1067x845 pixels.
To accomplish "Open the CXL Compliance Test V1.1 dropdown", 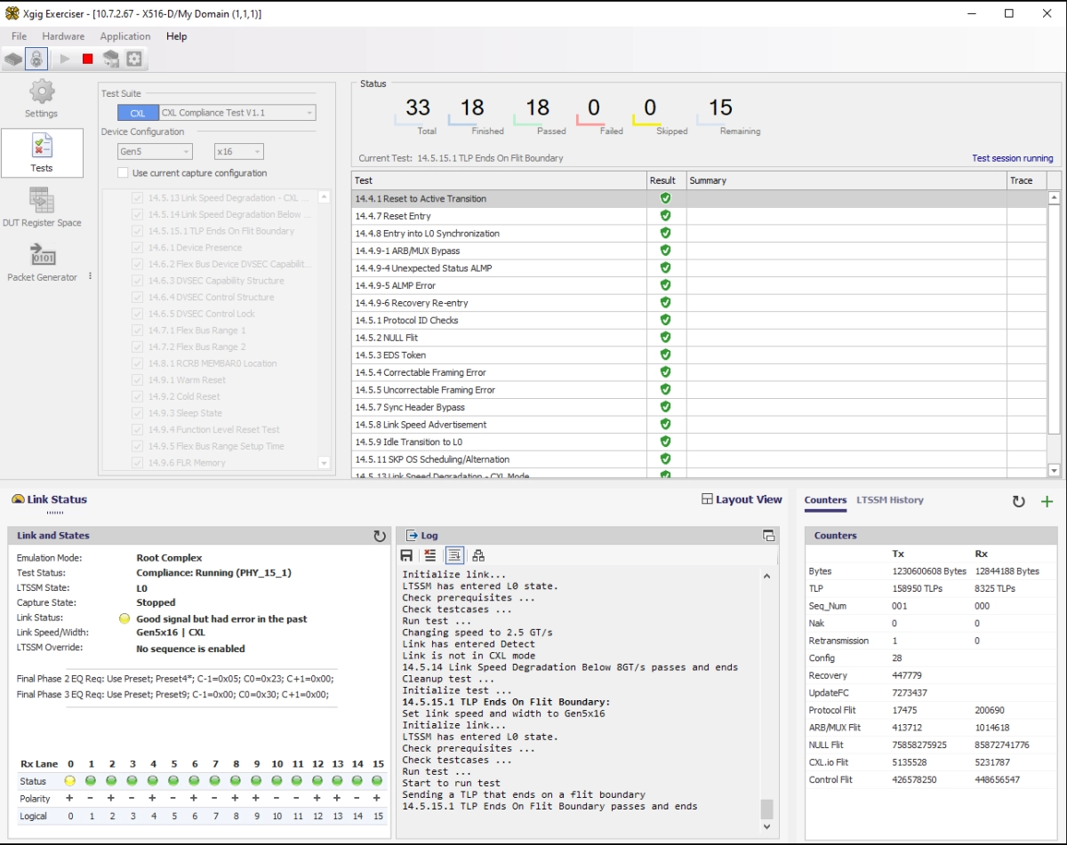I will coord(237,113).
